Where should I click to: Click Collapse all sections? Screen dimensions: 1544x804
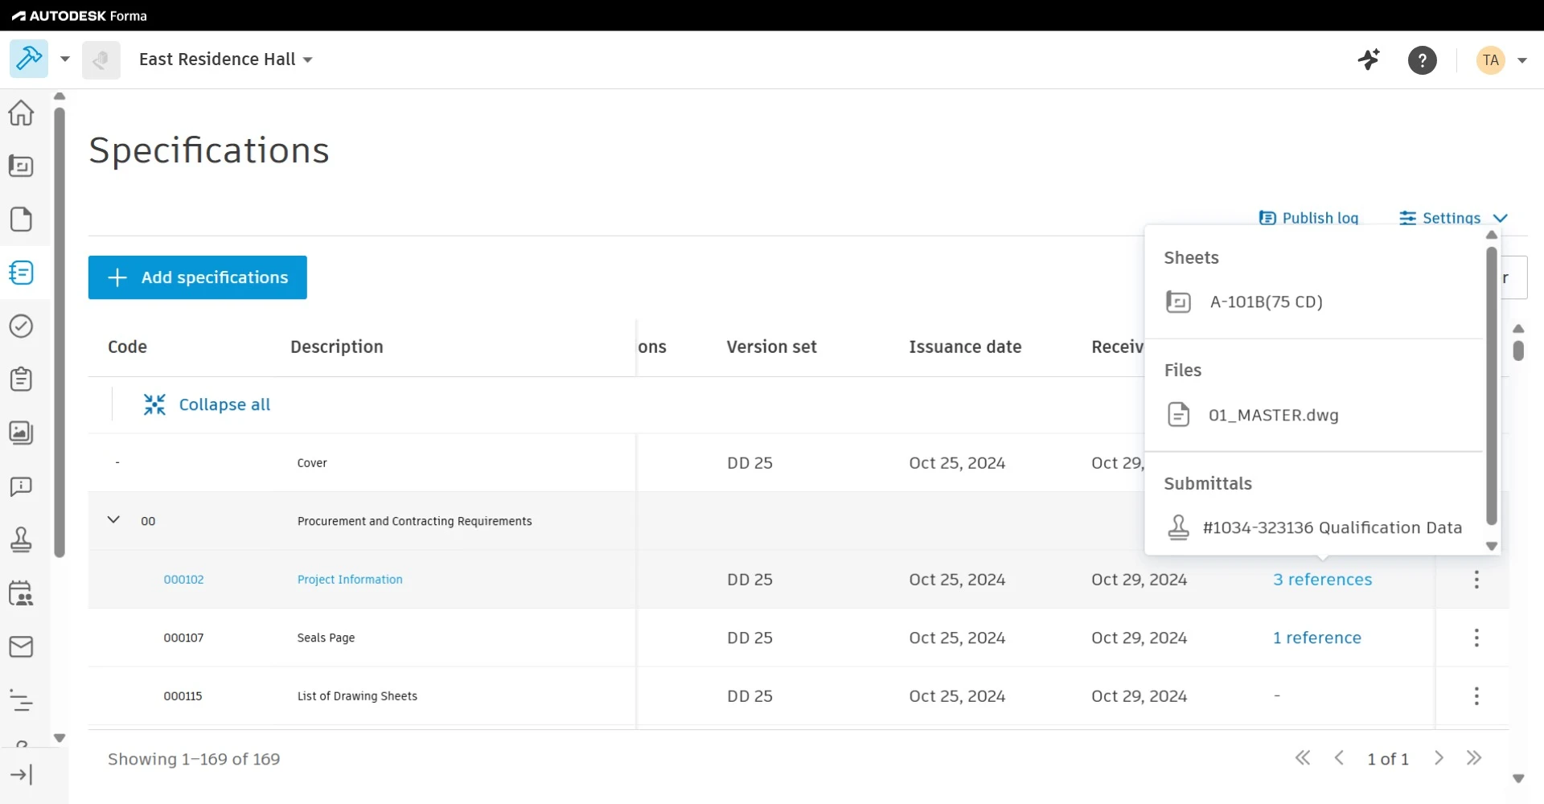click(x=207, y=404)
